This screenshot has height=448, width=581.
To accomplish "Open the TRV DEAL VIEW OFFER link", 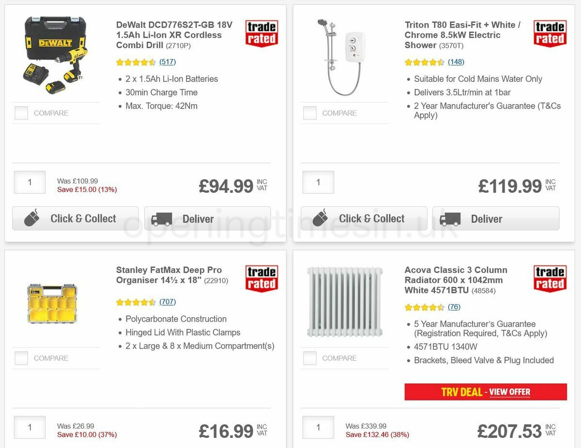I will click(510, 392).
